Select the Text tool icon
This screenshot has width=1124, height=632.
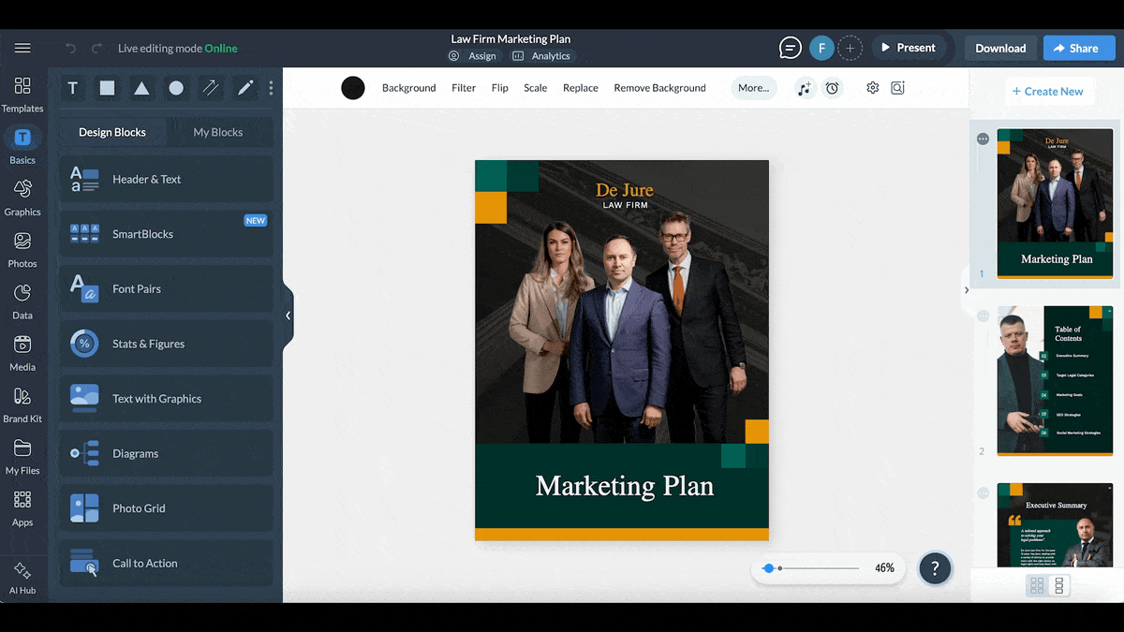tap(72, 88)
